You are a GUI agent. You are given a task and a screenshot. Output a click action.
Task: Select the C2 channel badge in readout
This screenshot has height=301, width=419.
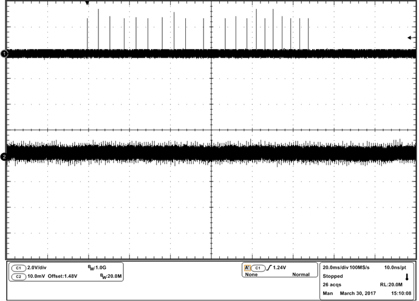tap(18, 277)
